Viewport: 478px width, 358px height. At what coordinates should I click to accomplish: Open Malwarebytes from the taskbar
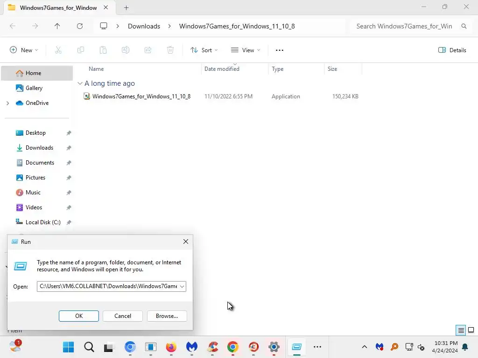pos(192,347)
